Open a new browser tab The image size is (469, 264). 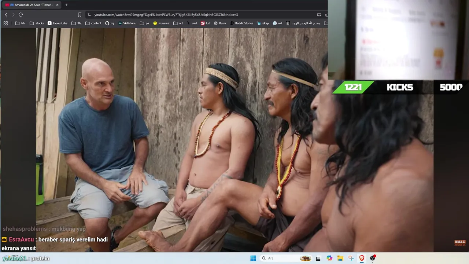[66, 5]
